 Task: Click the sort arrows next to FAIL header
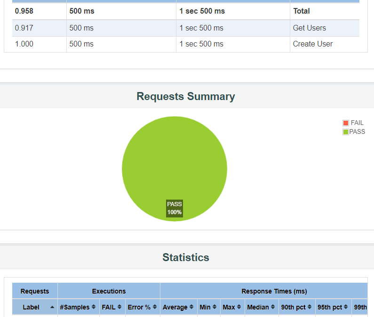(x=119, y=307)
